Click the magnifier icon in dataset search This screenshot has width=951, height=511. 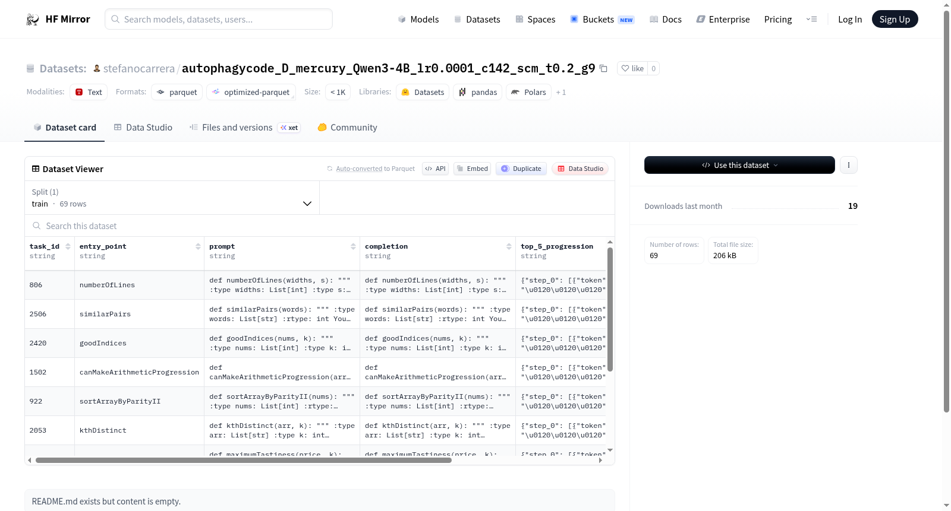coord(37,226)
